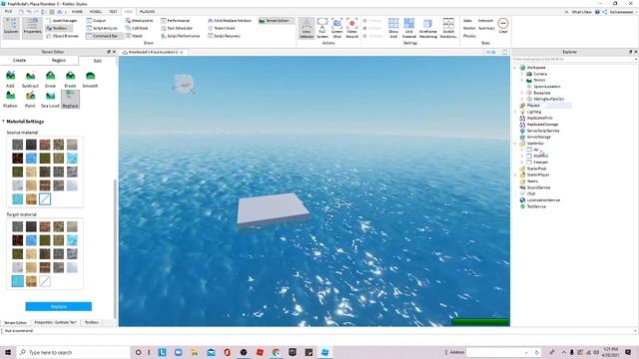This screenshot has height=359, width=639.
Task: Select the Replace terrain tool icon
Action: pos(70,99)
